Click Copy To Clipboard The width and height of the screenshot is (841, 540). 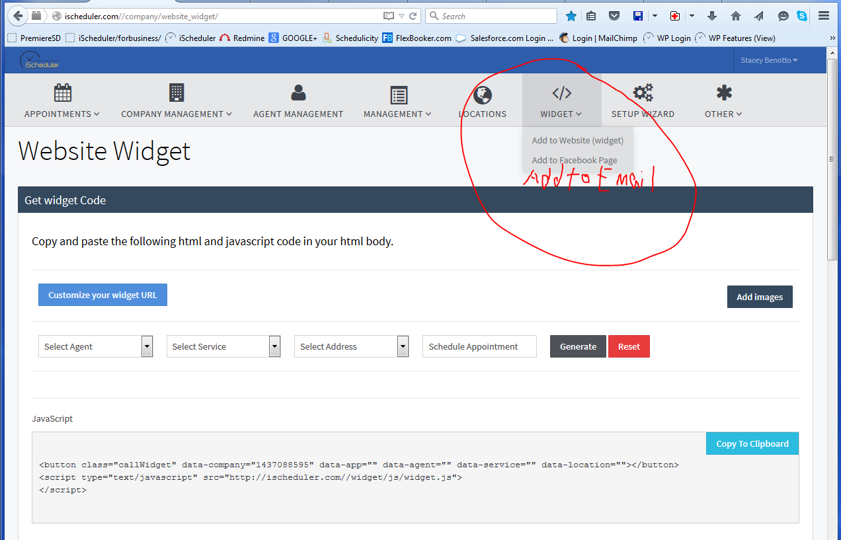(x=752, y=444)
